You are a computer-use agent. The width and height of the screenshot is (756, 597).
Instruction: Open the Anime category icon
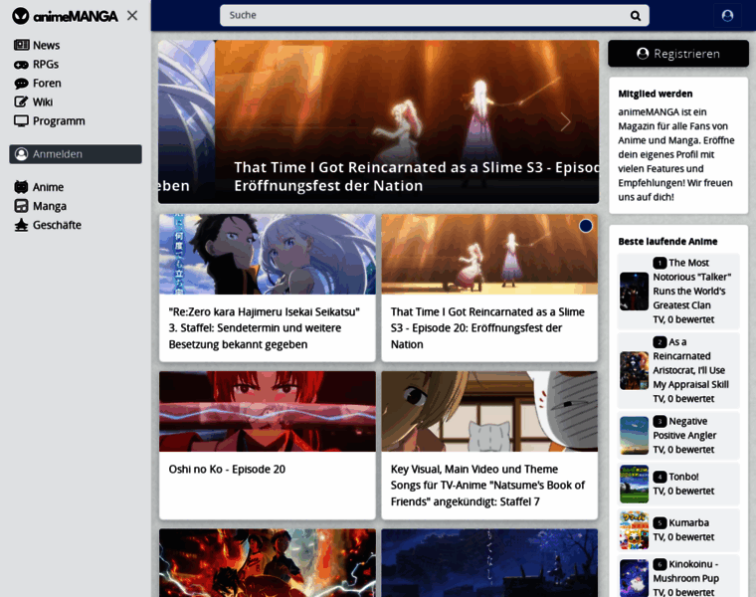click(x=21, y=187)
